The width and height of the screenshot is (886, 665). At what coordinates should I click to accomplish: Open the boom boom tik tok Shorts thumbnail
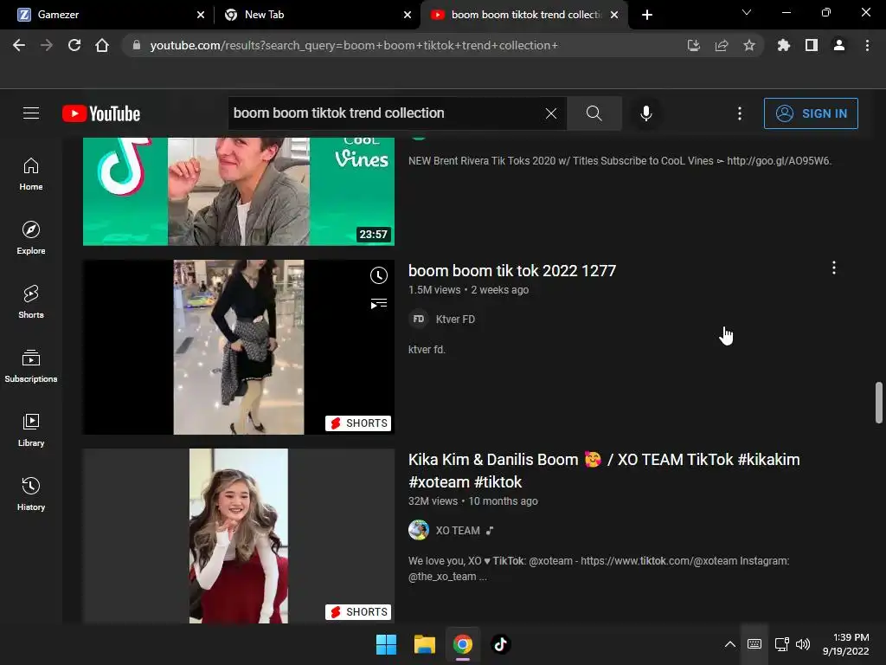239,347
